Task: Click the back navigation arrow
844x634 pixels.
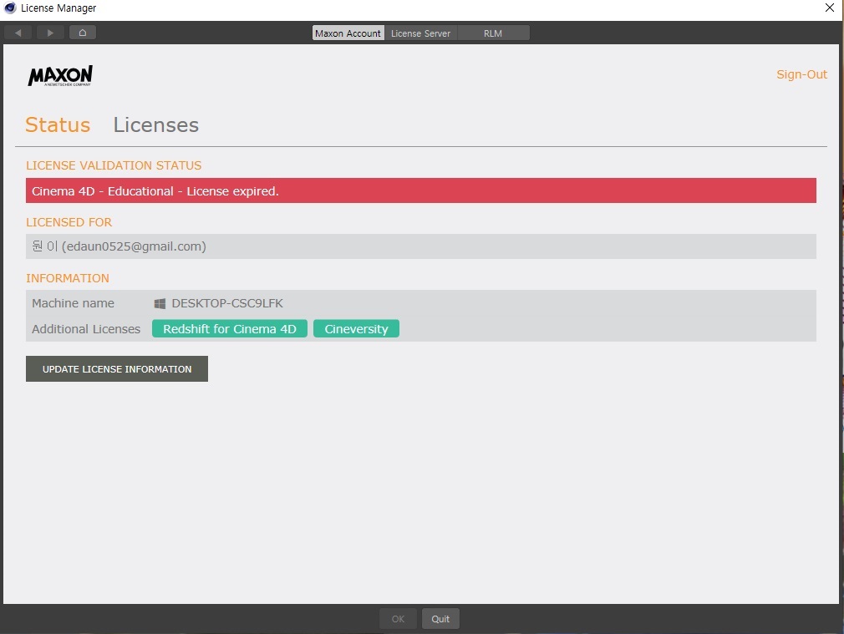Action: click(x=18, y=33)
